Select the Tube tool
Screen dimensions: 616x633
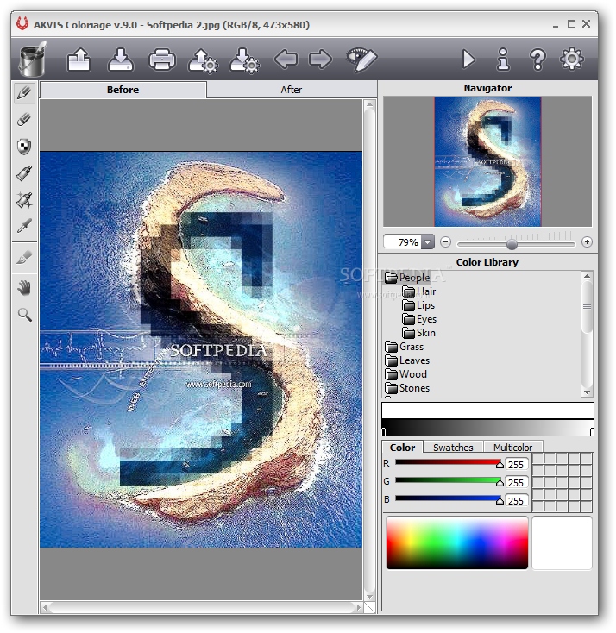coord(24,173)
